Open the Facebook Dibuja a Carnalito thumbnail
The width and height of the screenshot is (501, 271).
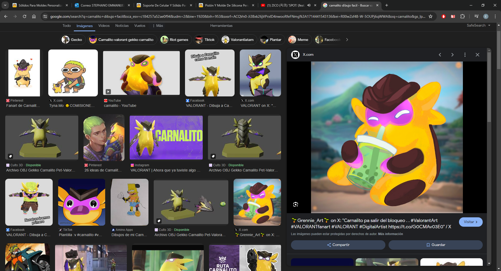[210, 73]
